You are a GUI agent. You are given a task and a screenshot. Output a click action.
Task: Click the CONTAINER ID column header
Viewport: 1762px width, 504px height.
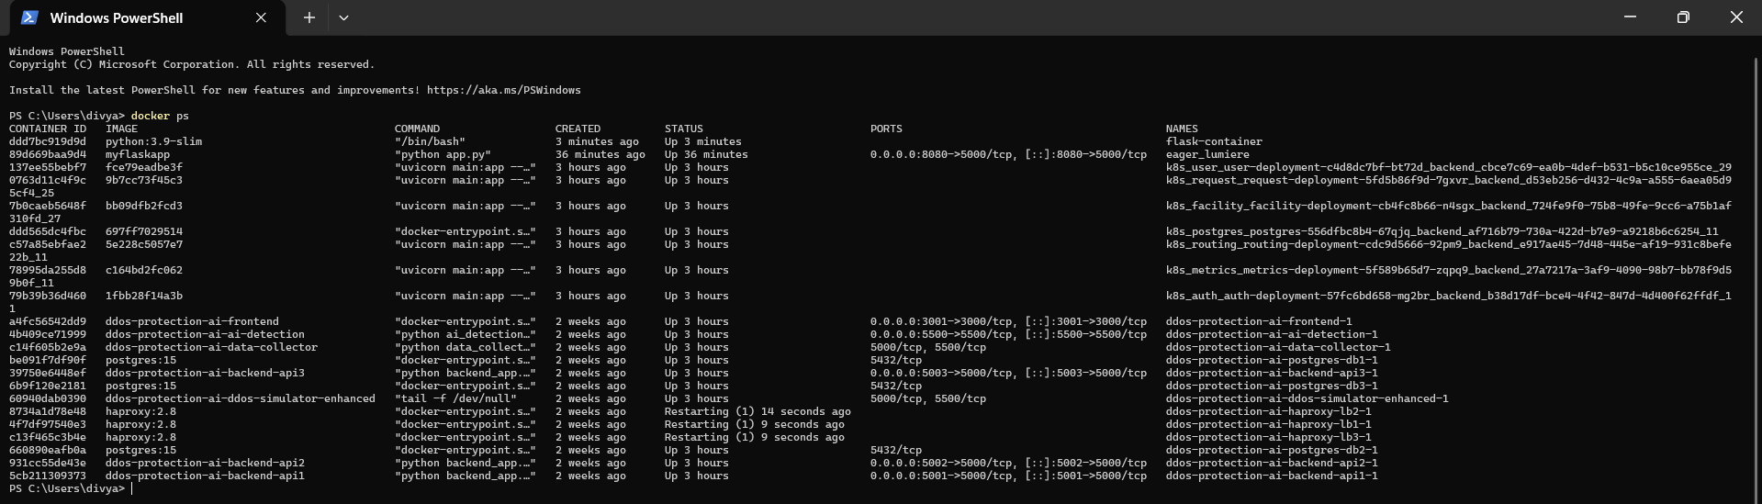[48, 129]
